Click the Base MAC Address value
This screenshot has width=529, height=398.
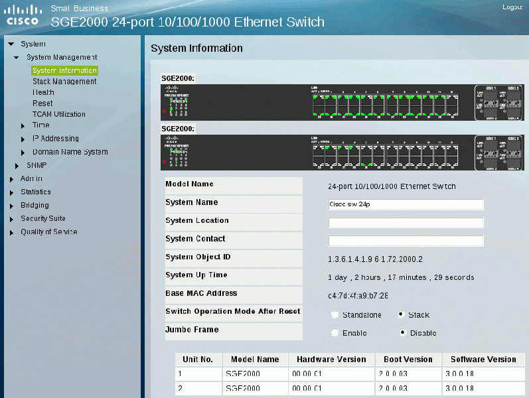358,295
